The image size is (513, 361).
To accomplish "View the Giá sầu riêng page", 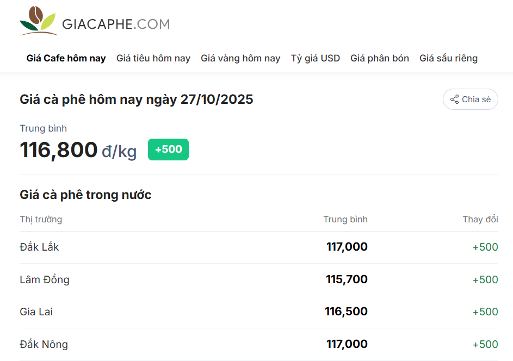I will (x=448, y=58).
